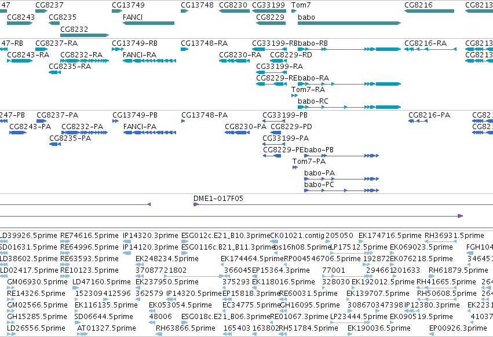Click the CG8216 gene feature
493x337 pixels.
[x=429, y=11]
